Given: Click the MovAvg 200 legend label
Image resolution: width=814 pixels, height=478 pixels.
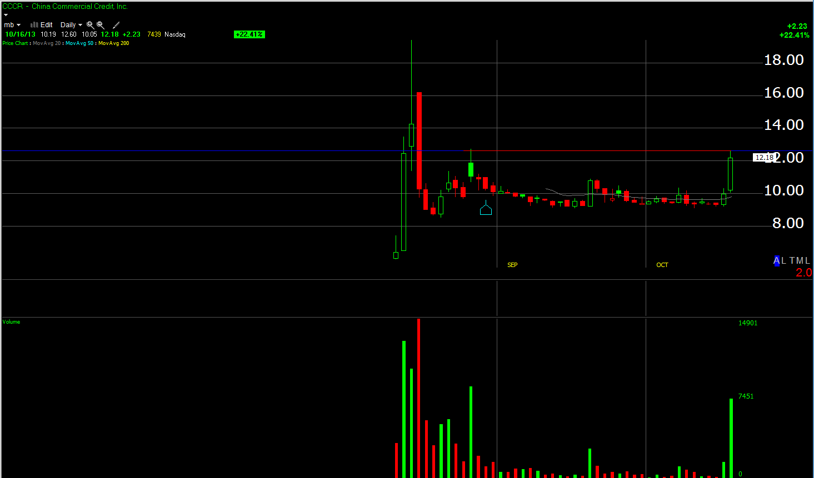Looking at the screenshot, I should pyautogui.click(x=114, y=43).
